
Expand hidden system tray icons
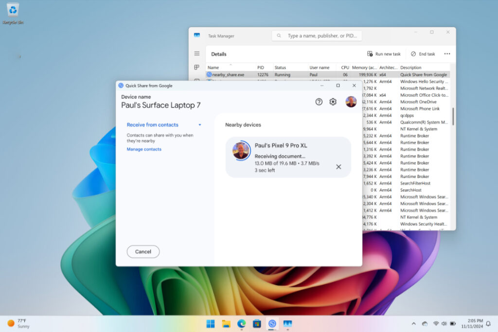click(x=413, y=323)
